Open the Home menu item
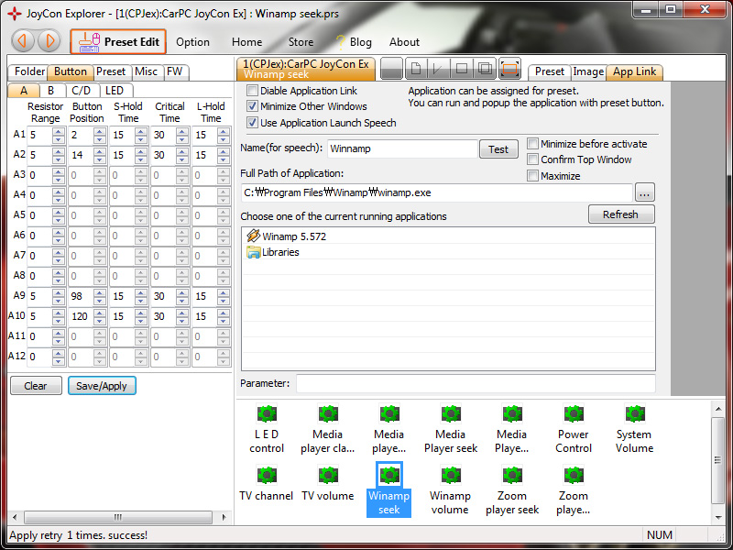This screenshot has width=733, height=550. click(x=246, y=42)
